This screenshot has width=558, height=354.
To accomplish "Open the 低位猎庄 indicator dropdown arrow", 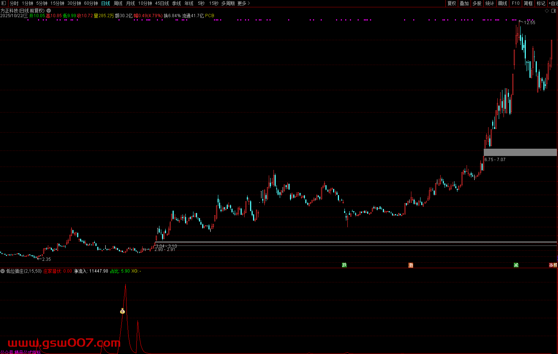I will point(3,271).
